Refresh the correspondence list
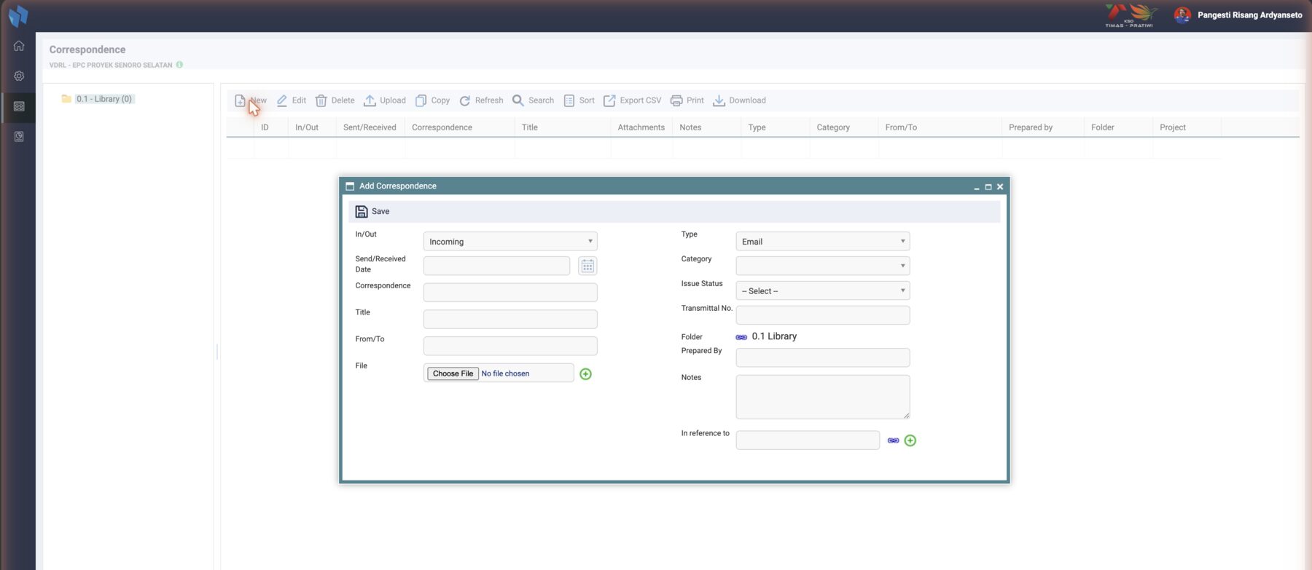This screenshot has height=570, width=1312. point(481,100)
